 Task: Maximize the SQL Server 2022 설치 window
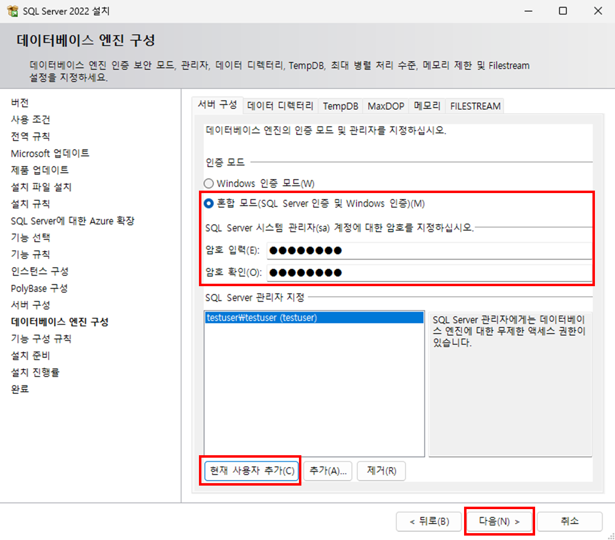coord(563,11)
